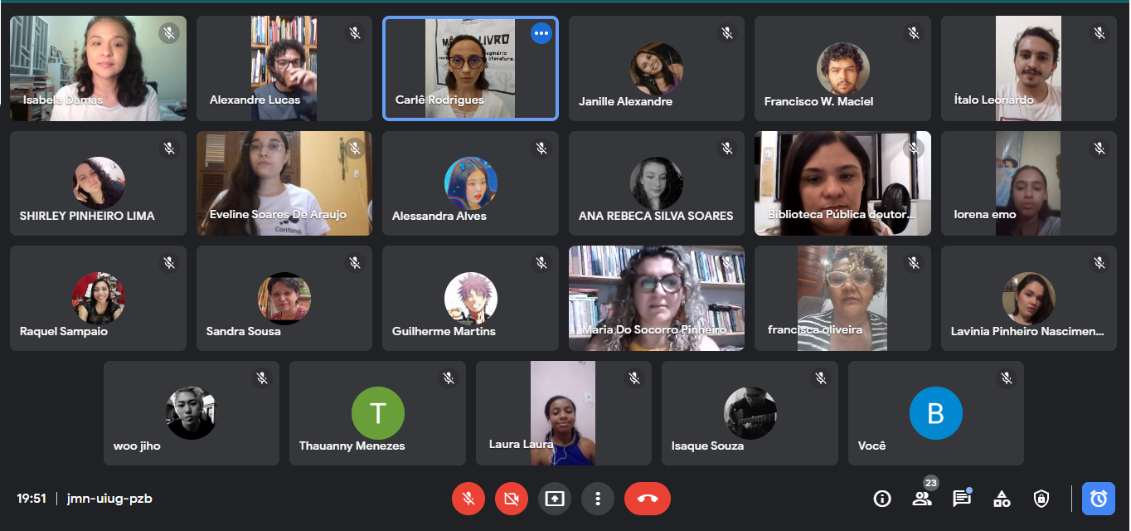Show the participants list with 23 badge
The width and height of the screenshot is (1131, 531).
[922, 499]
